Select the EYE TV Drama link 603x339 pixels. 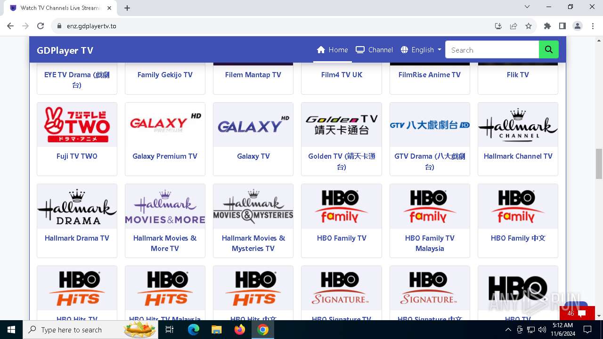(x=77, y=80)
